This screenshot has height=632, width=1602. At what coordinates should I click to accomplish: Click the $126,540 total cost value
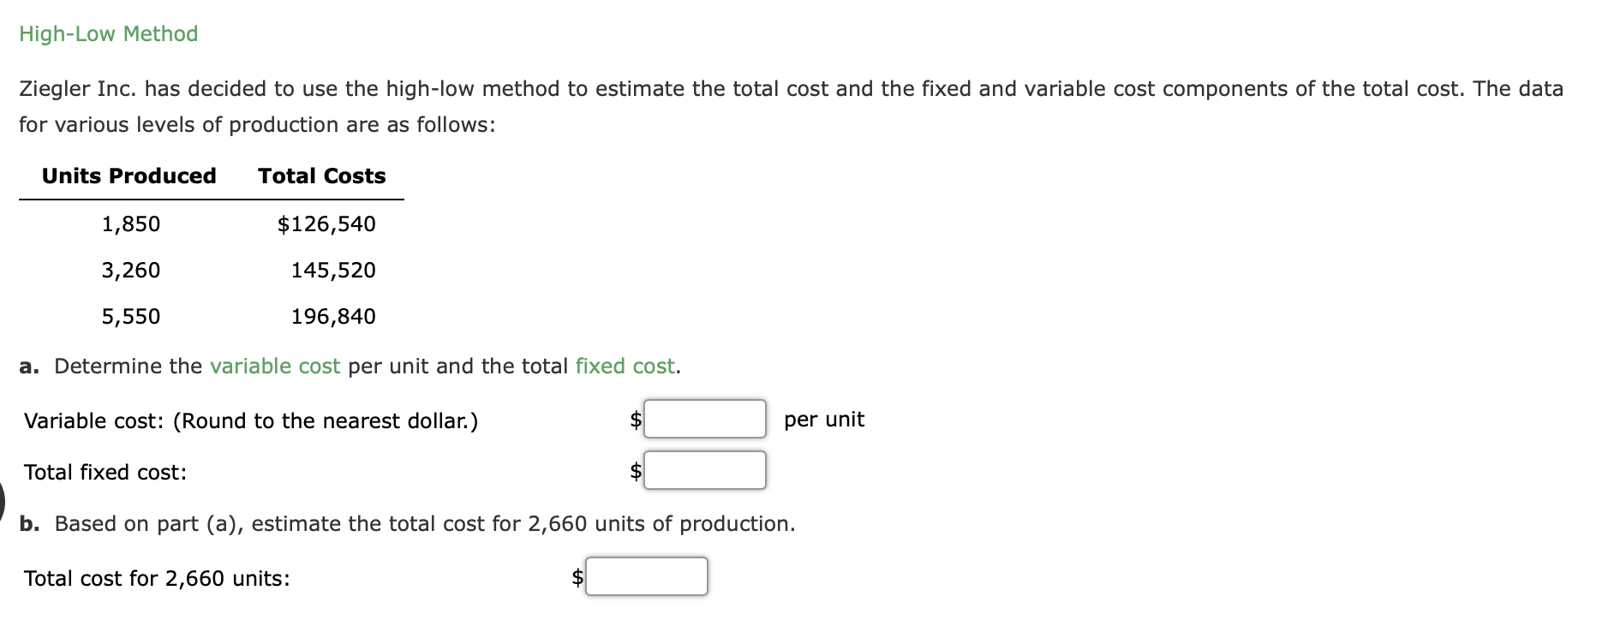[326, 224]
